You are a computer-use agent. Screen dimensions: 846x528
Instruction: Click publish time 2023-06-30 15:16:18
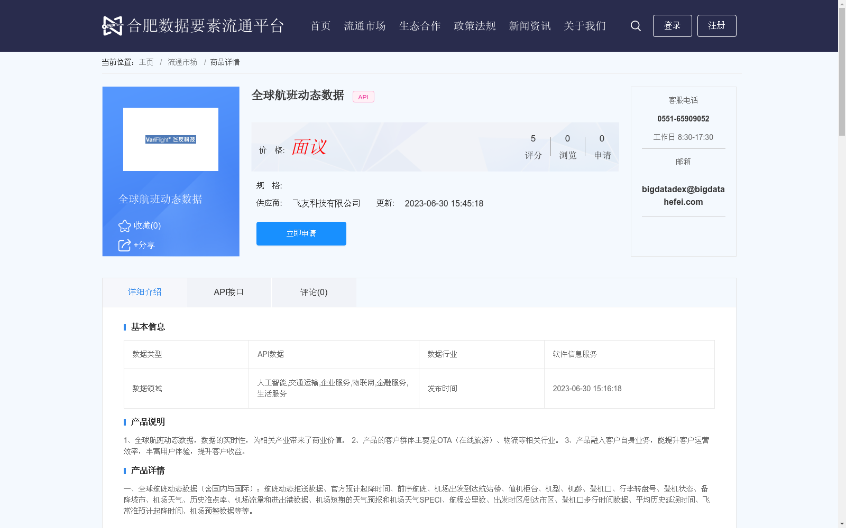pos(587,389)
